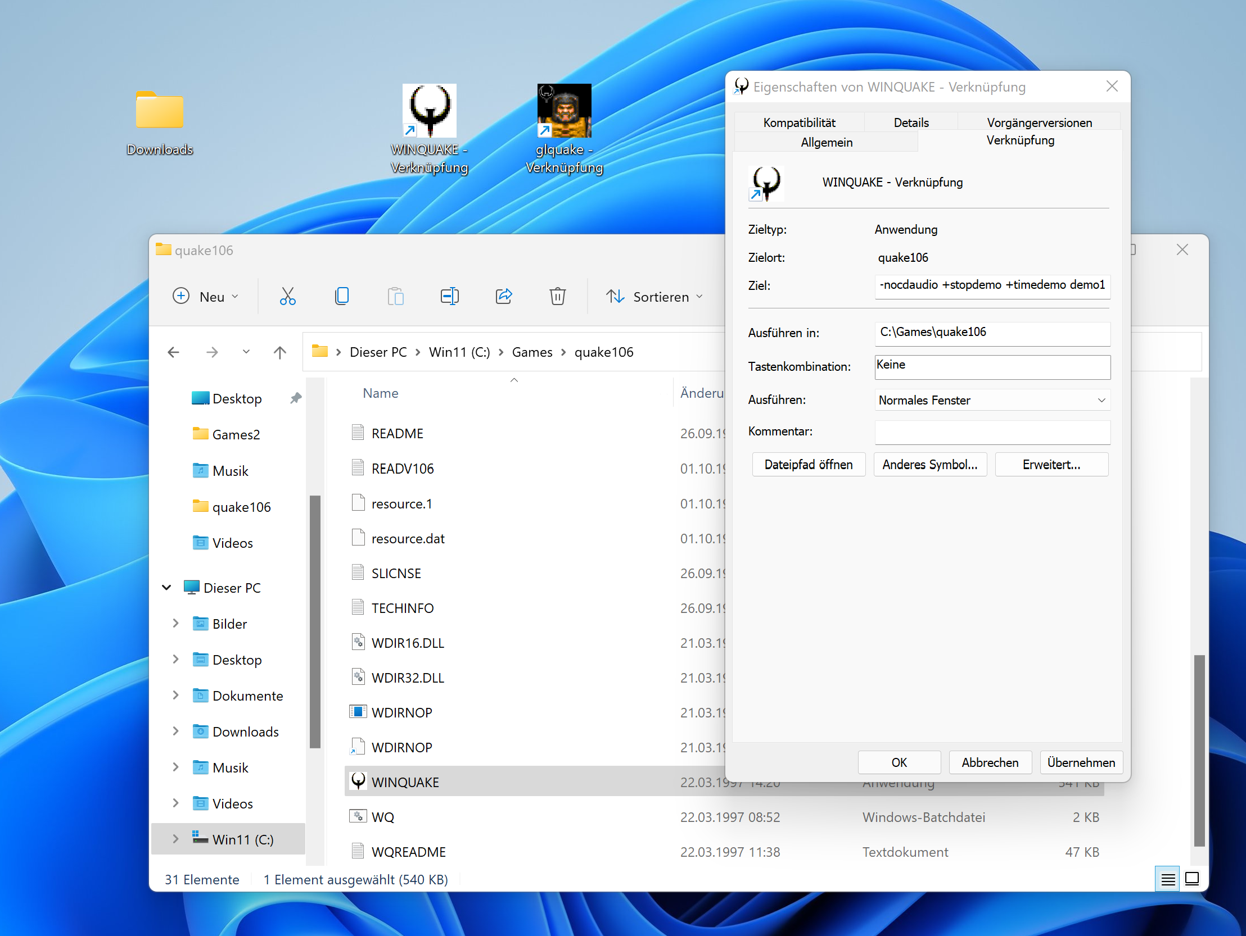Click the Delete trash can icon
Screen dimensions: 1246x936
coord(557,296)
